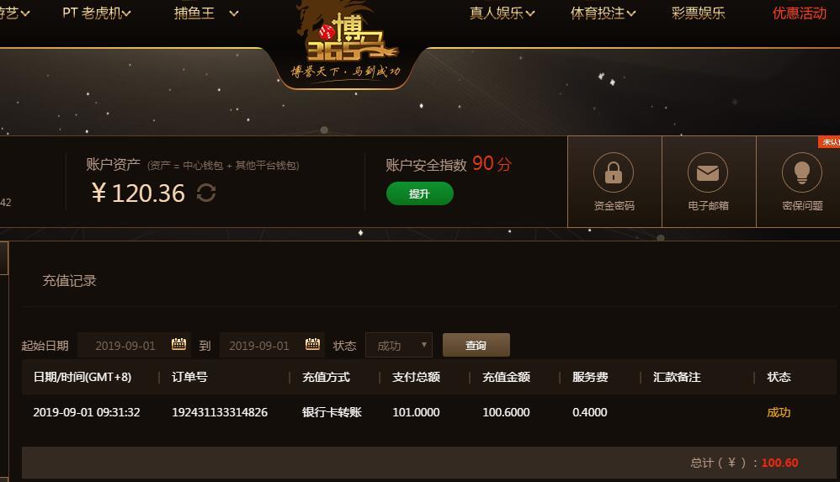Screen dimensions: 840x482
Task: Expand the 体育投注 menu
Action: (x=603, y=13)
